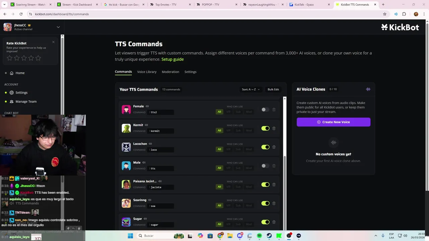Click the KickBot logo
429x241 pixels.
click(400, 27)
